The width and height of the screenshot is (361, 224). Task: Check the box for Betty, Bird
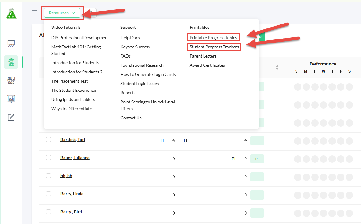pyautogui.click(x=49, y=212)
